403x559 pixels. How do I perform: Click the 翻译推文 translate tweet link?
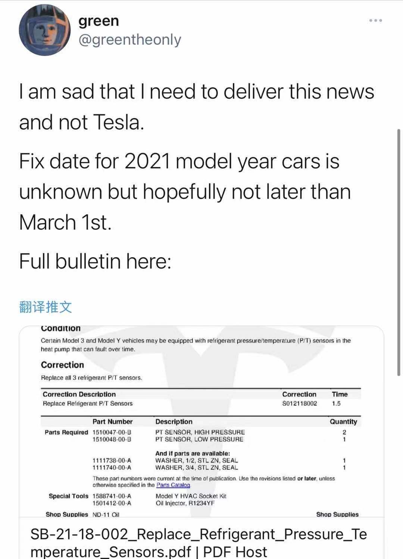pyautogui.click(x=45, y=307)
